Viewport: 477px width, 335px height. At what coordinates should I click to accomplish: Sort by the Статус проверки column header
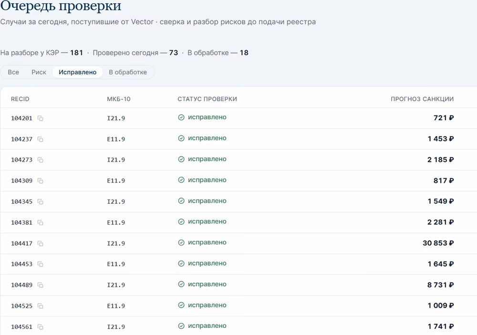(207, 99)
